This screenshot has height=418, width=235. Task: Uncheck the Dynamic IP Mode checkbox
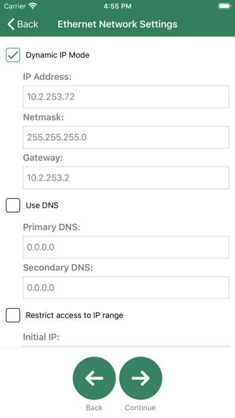13,55
